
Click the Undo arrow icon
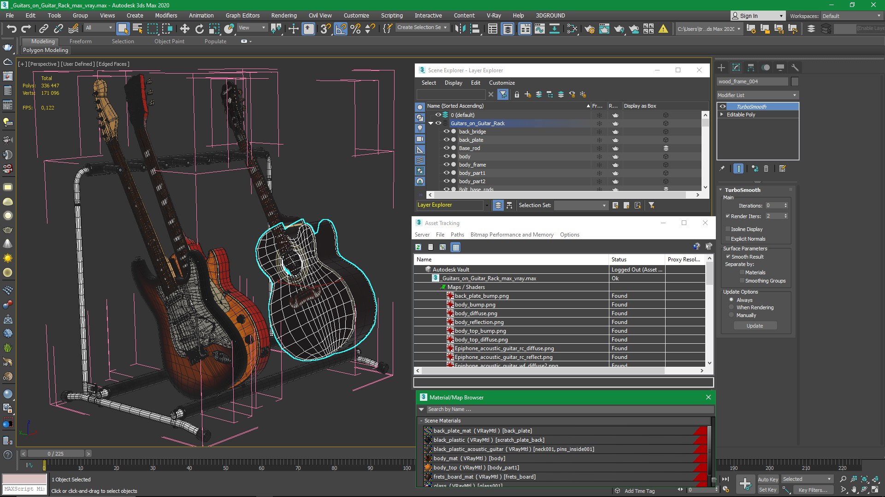[x=12, y=29]
